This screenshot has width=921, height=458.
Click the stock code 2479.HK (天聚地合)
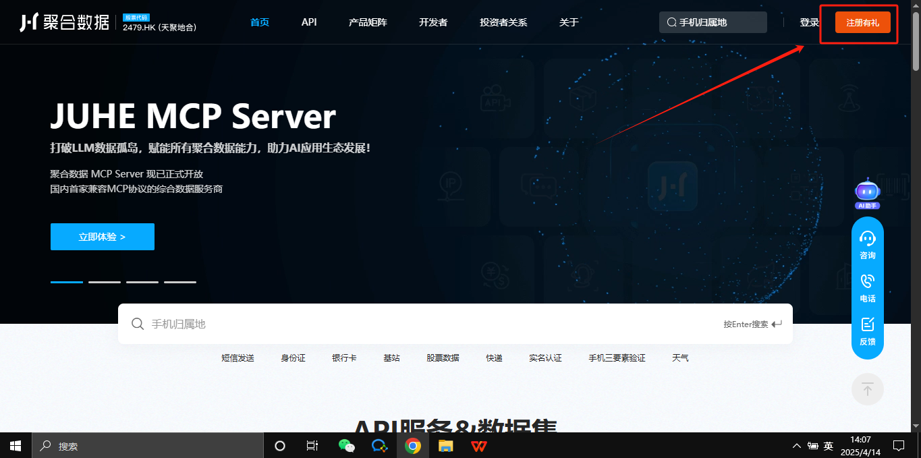[x=159, y=27]
